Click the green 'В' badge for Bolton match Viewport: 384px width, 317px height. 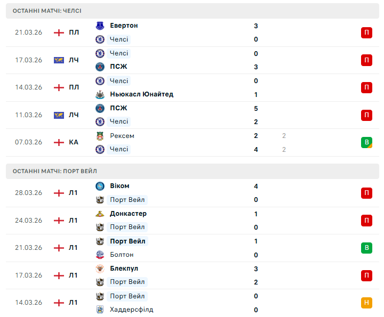coord(366,248)
